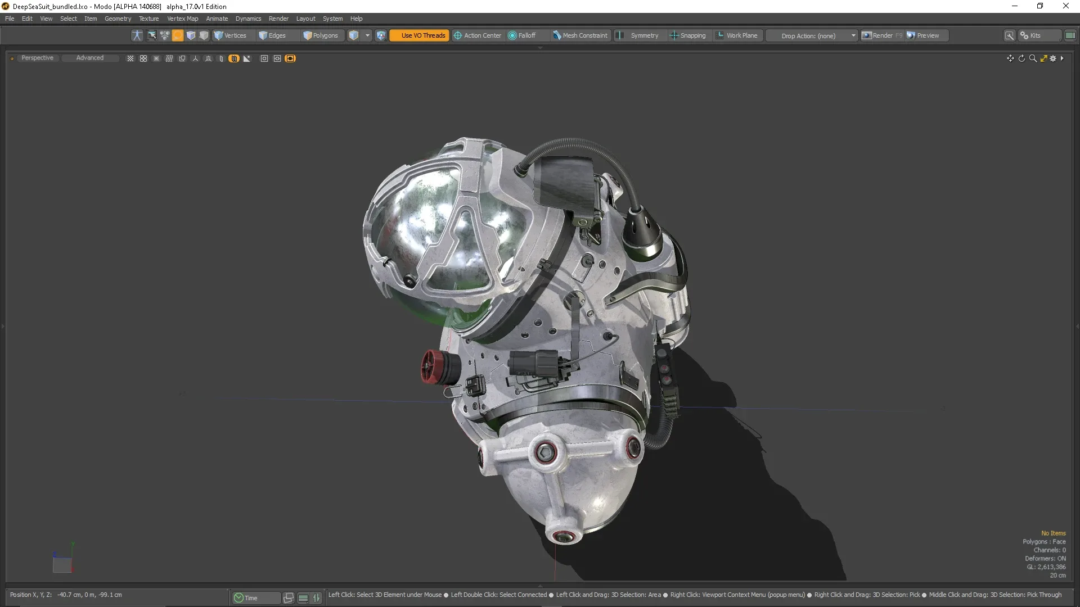The height and width of the screenshot is (607, 1080).
Task: Click the viewport right-arrow expander
Action: tap(1062, 58)
